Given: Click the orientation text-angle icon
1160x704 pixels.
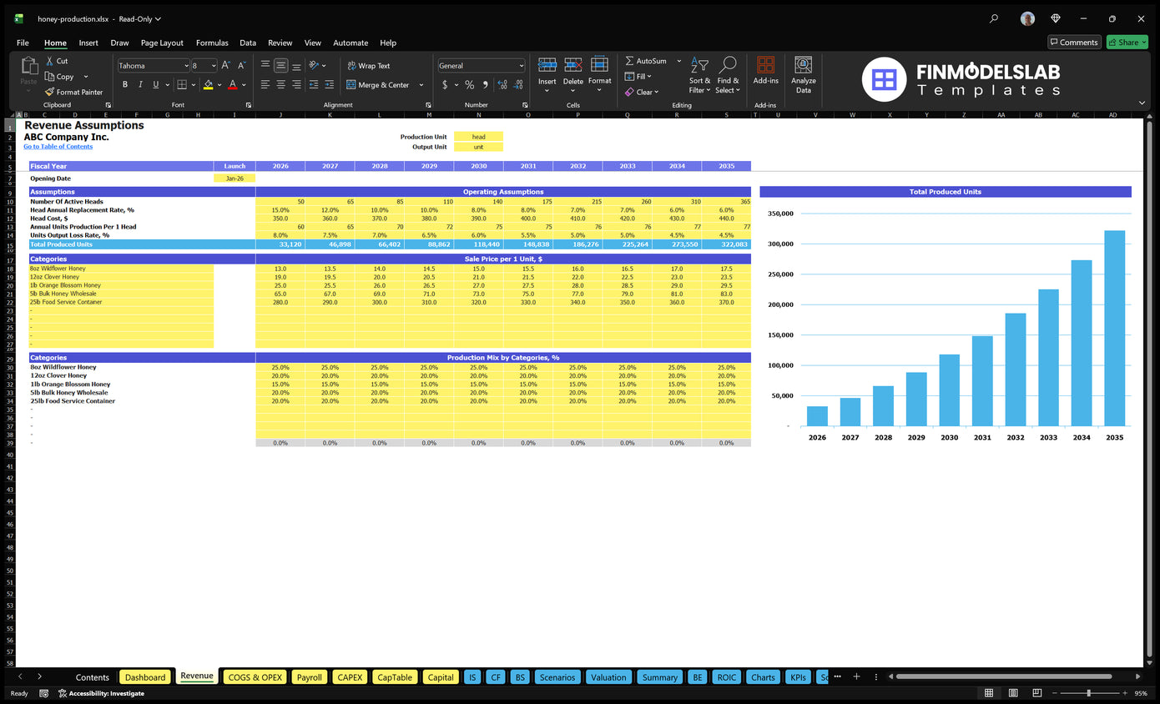Looking at the screenshot, I should point(314,65).
